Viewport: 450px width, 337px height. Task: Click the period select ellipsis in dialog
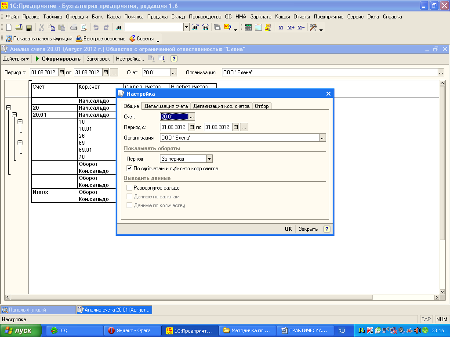click(244, 127)
